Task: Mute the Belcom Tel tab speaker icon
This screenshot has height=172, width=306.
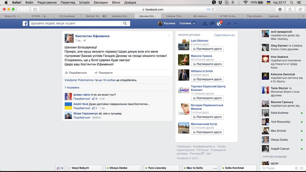Action: 105,16
